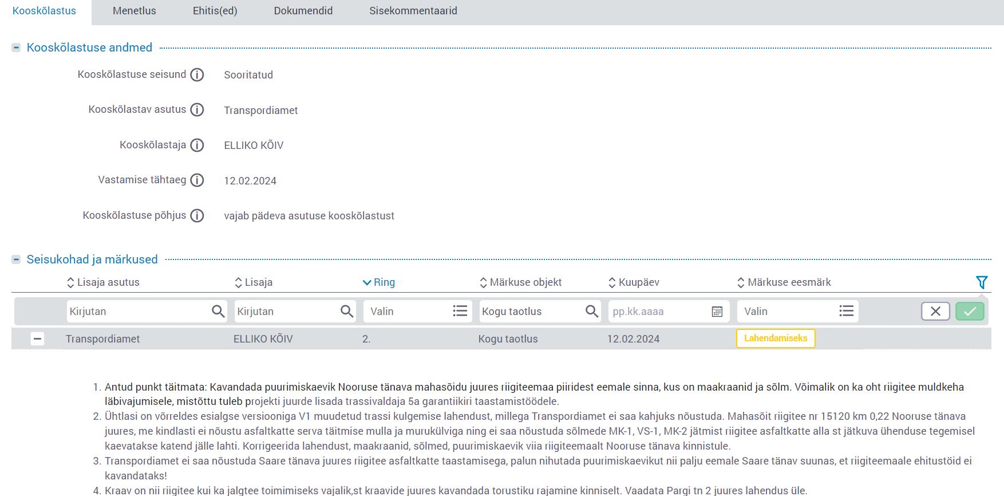Show info for Vastamise tähtaeg
The width and height of the screenshot is (1004, 496).
197,180
